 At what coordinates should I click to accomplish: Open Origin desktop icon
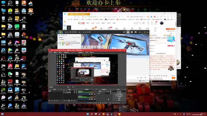tap(24, 35)
